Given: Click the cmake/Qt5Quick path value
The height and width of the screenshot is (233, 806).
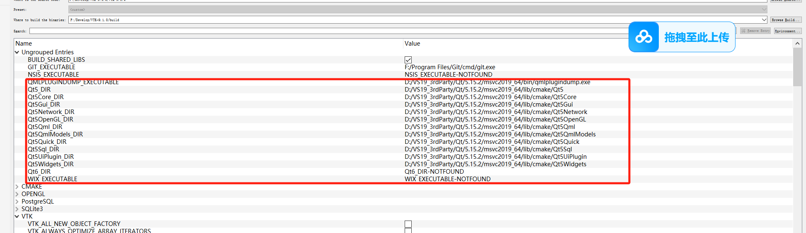Looking at the screenshot, I should coord(492,142).
